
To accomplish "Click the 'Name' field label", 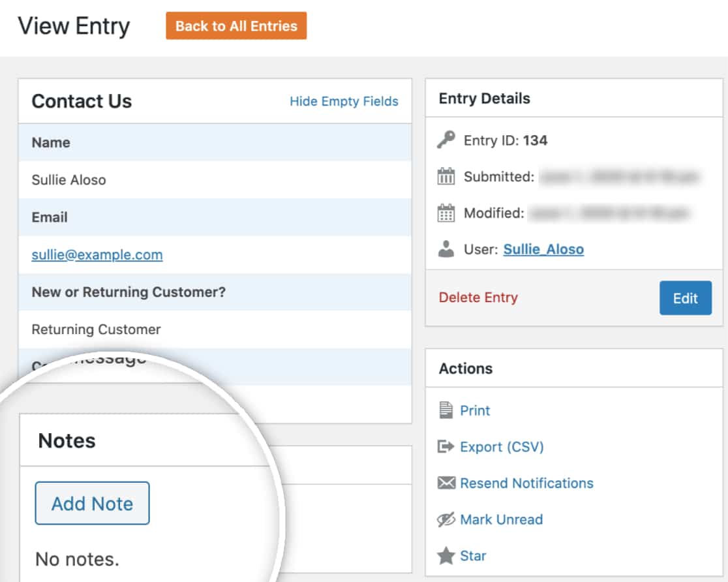I will point(51,143).
